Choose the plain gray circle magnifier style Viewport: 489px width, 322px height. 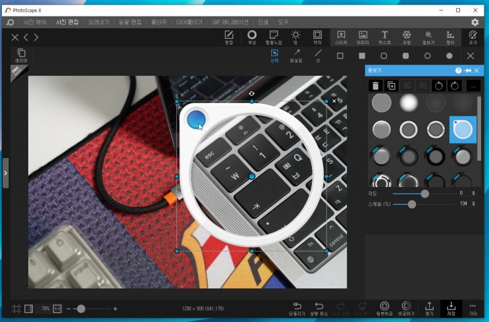[382, 103]
